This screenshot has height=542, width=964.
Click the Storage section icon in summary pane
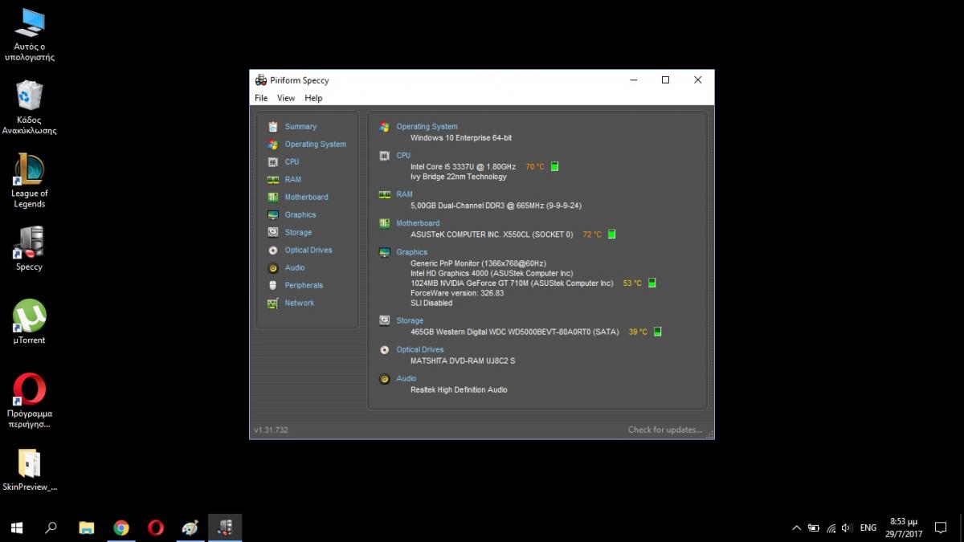385,320
